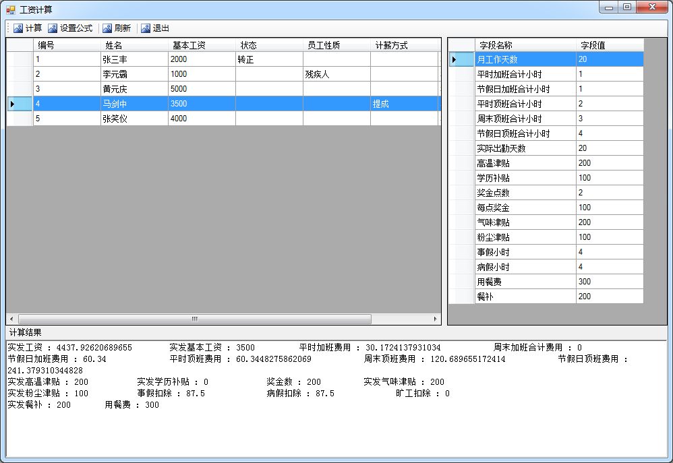Select the 气味津贴 field
The width and height of the screenshot is (673, 463).
pyautogui.click(x=525, y=222)
